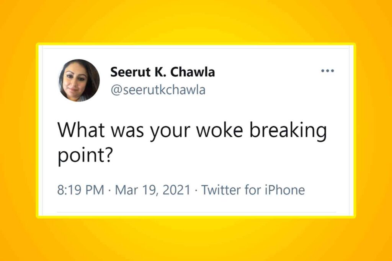Click the "iPhone" word in the source label
The width and height of the screenshot is (392, 261).
pos(285,190)
